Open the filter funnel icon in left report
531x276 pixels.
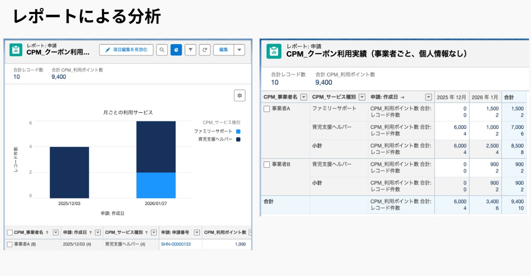tap(190, 50)
